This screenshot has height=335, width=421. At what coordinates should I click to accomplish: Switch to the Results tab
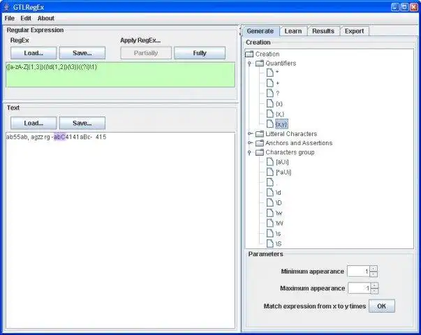(323, 31)
